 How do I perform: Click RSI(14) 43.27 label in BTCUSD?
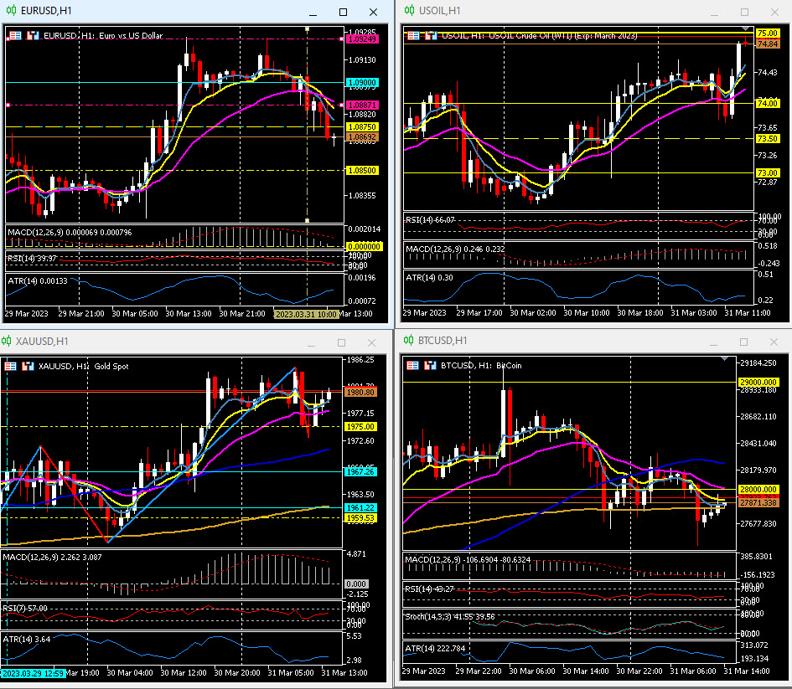[430, 589]
